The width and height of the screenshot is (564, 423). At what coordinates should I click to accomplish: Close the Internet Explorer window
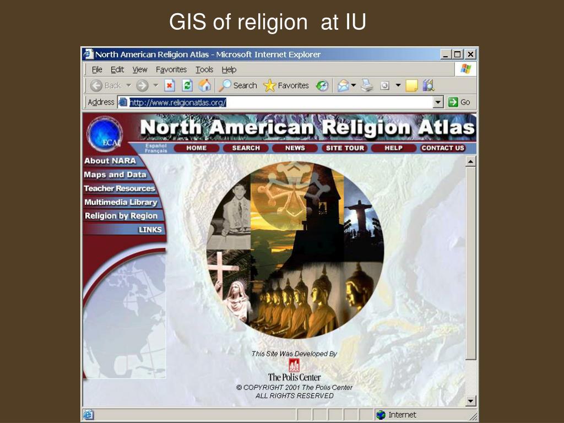[470, 55]
